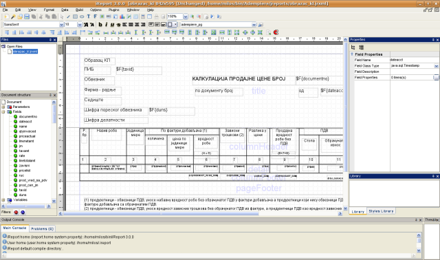Select the rectangle tool

(x=75, y=17)
